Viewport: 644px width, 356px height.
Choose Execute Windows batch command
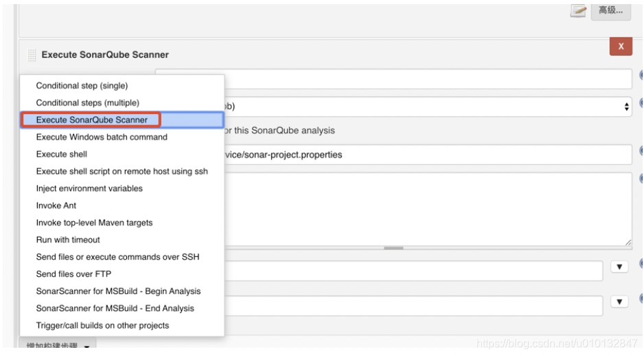pyautogui.click(x=122, y=137)
